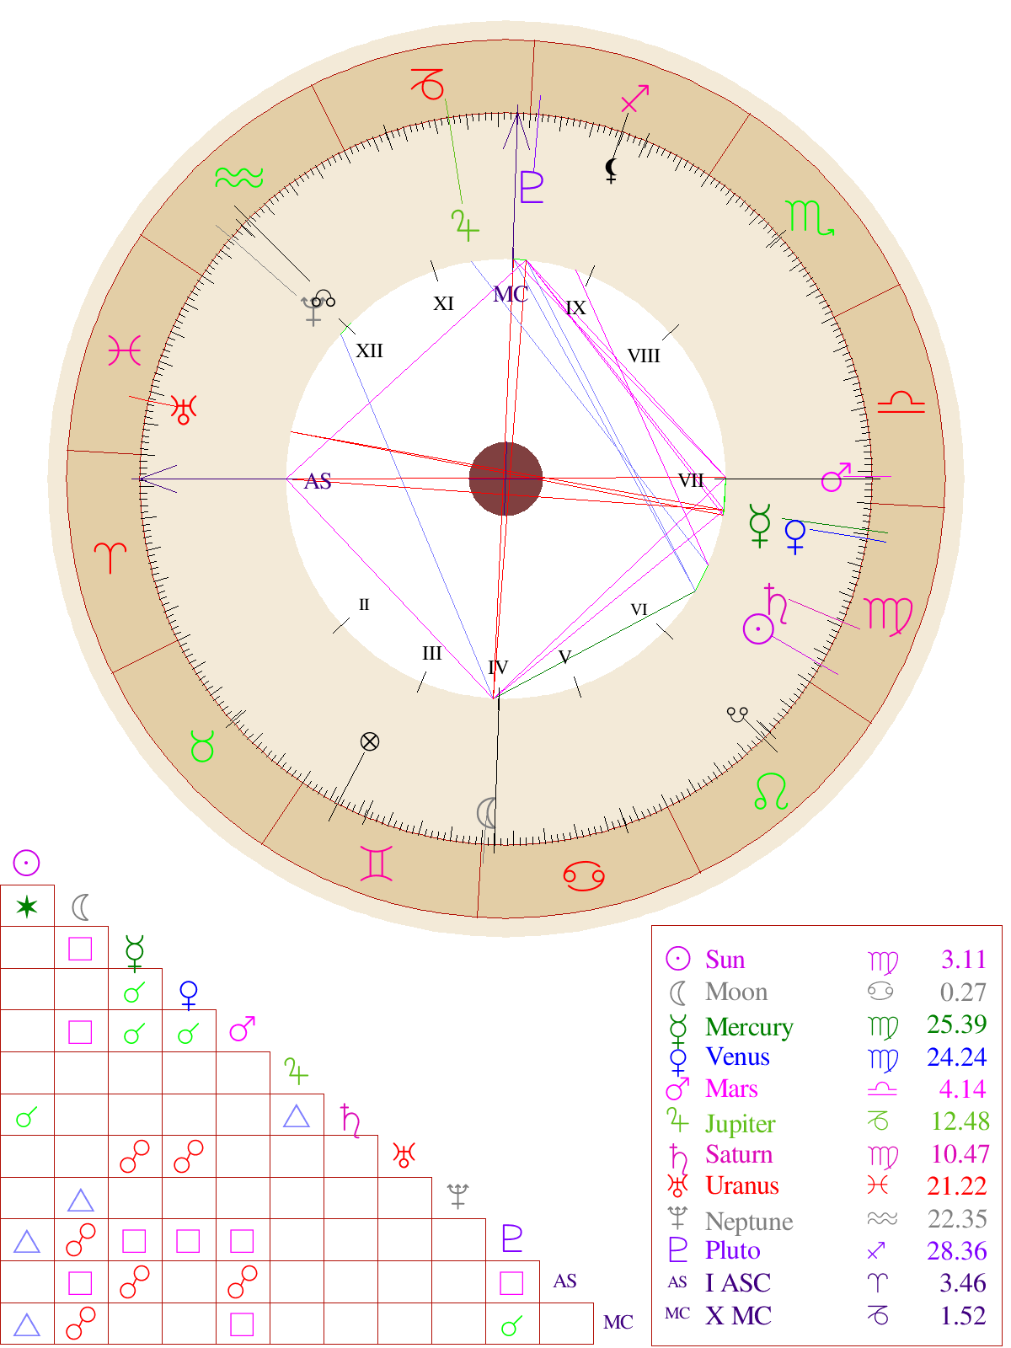Click the Taurus glyph on the zodiac ring
Viewport: 1011px width, 1348px height.
click(x=202, y=746)
